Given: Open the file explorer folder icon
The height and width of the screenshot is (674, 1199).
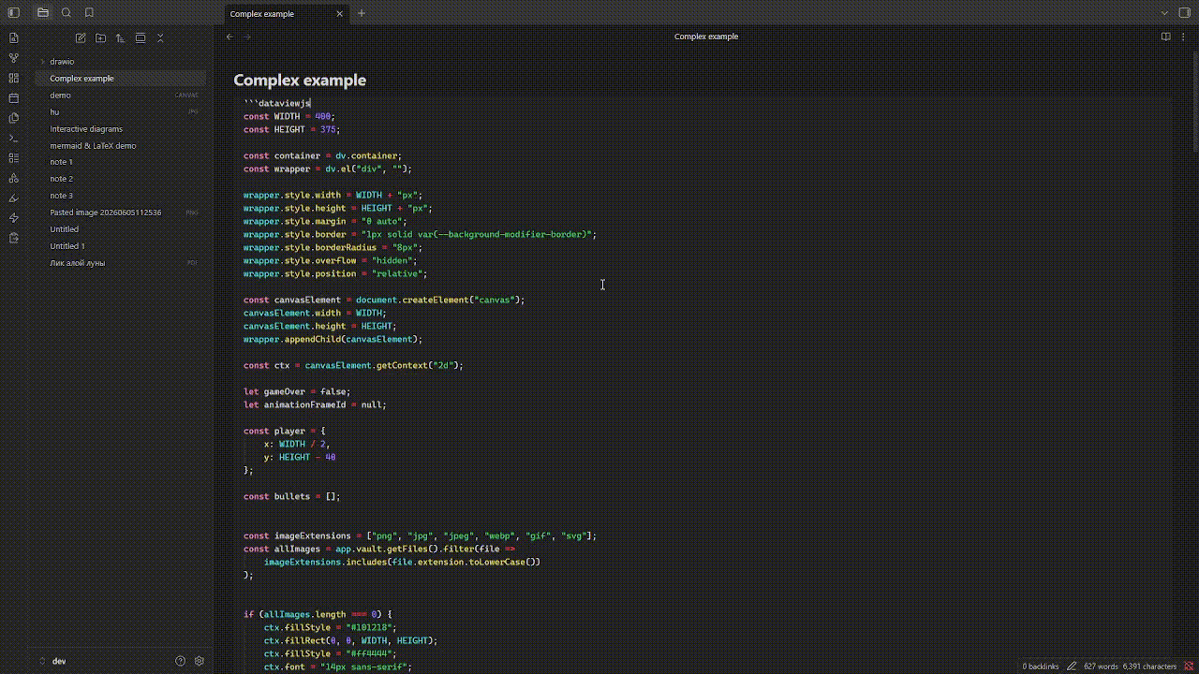Looking at the screenshot, I should [x=43, y=13].
